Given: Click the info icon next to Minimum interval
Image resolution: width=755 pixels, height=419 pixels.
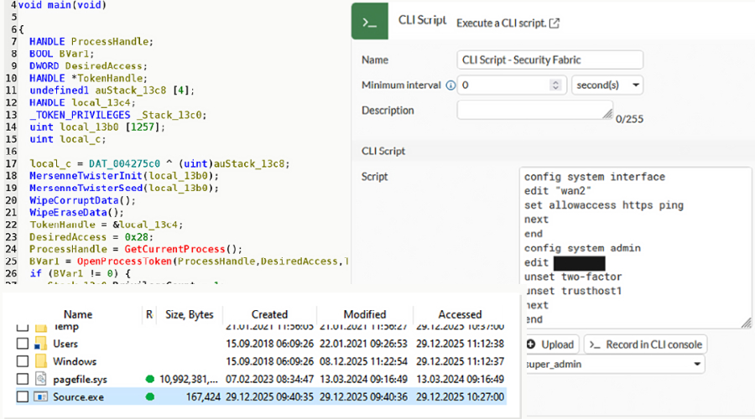Looking at the screenshot, I should tap(450, 85).
